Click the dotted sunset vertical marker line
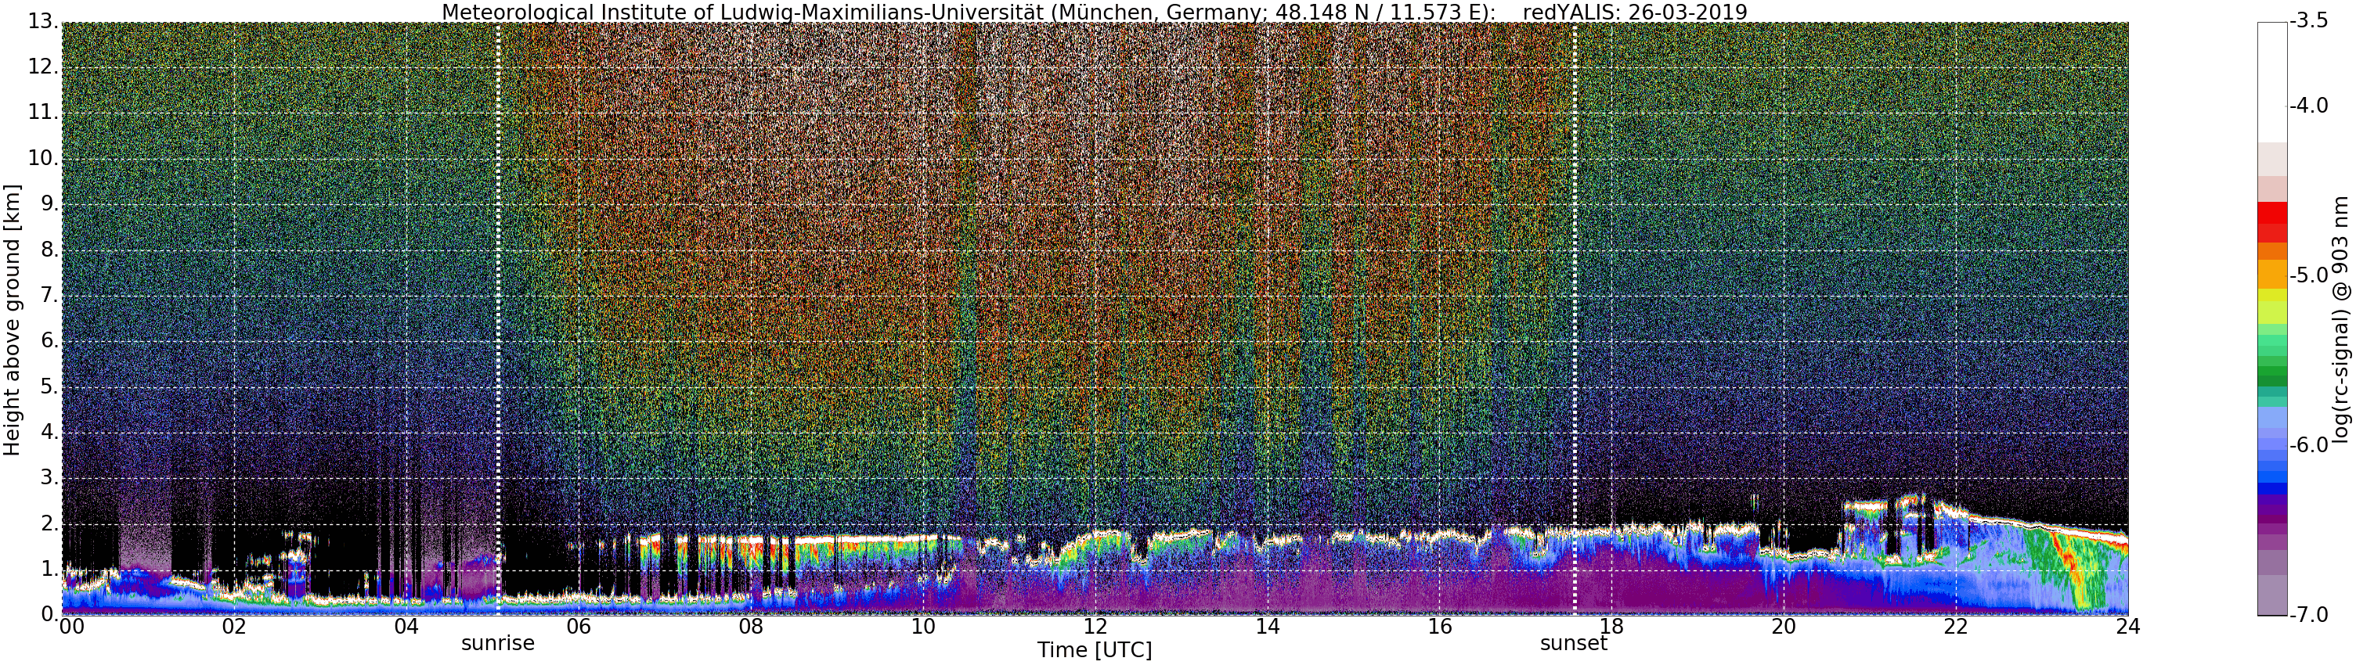Viewport: 2356px width, 665px height. point(1574,318)
